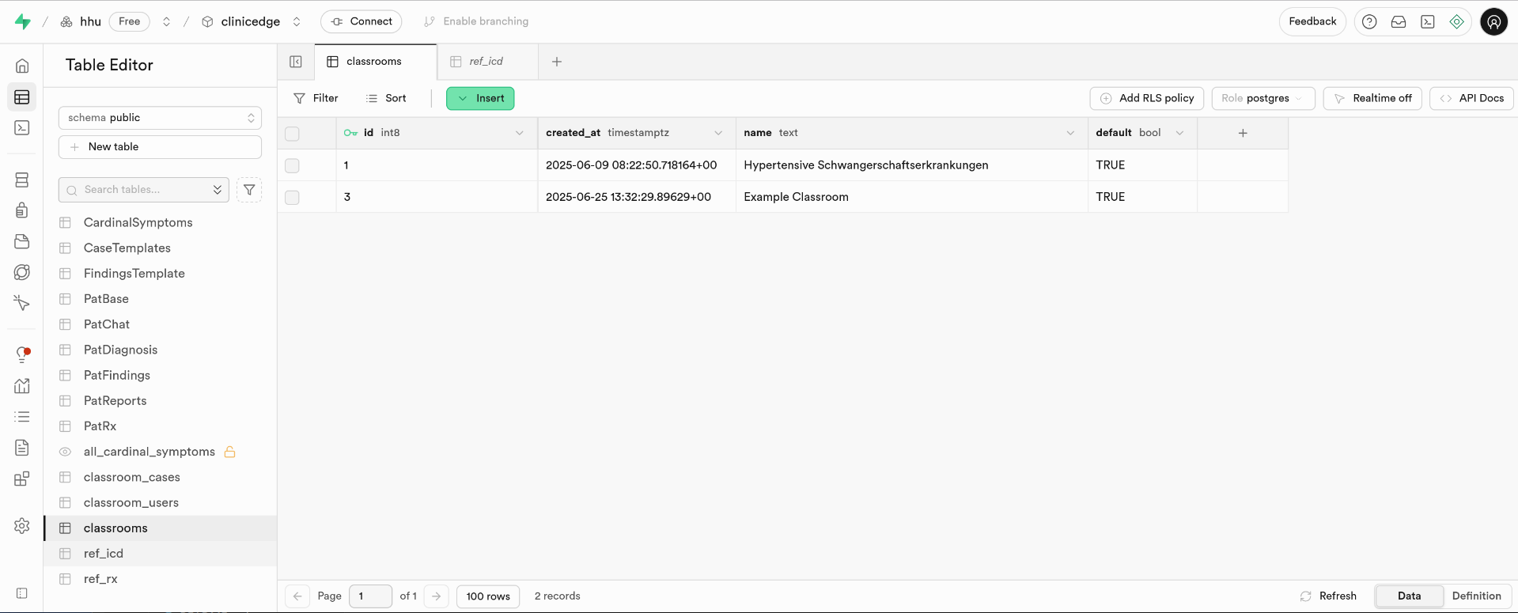This screenshot has height=613, width=1518.
Task: Open the SQL Editor icon in sidebar
Action: point(22,128)
